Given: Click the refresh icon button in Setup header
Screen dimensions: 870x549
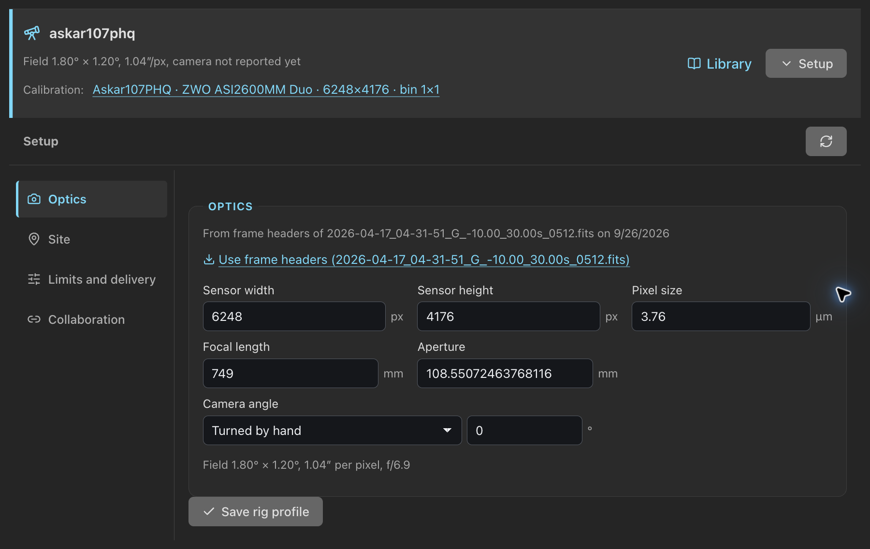Looking at the screenshot, I should coord(826,141).
